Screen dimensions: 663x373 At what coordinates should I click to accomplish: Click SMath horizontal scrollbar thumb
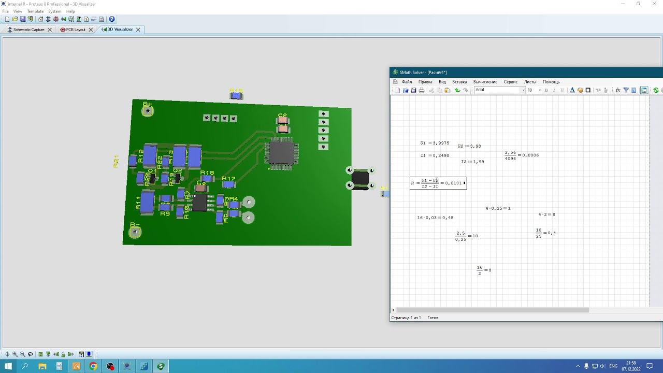[x=492, y=310]
